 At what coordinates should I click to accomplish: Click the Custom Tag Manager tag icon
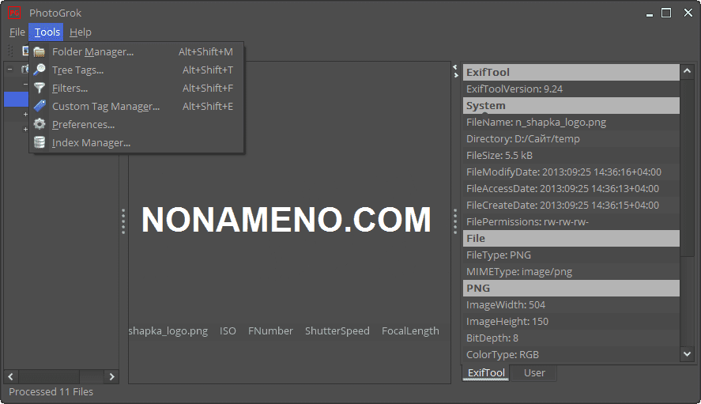pyautogui.click(x=40, y=107)
